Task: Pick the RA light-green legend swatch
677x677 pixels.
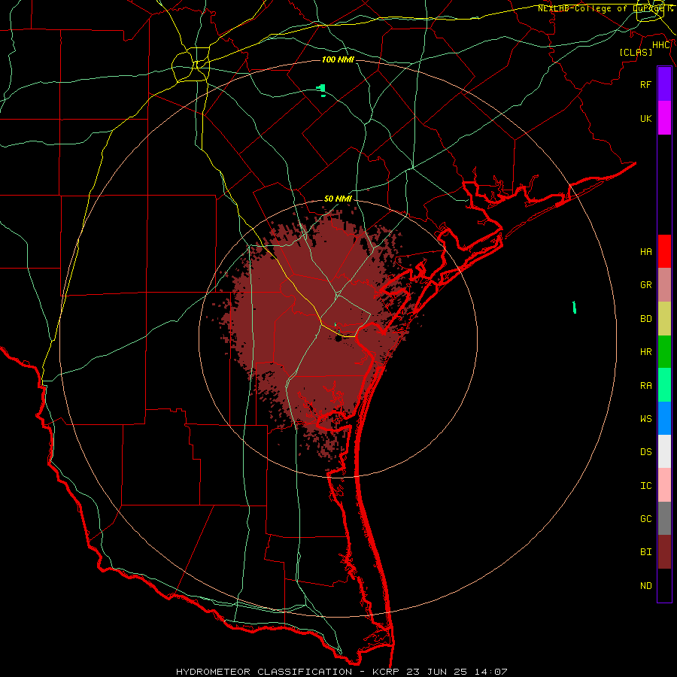Action: (x=664, y=385)
